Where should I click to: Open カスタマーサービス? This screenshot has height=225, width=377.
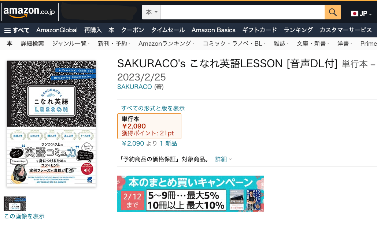346,30
